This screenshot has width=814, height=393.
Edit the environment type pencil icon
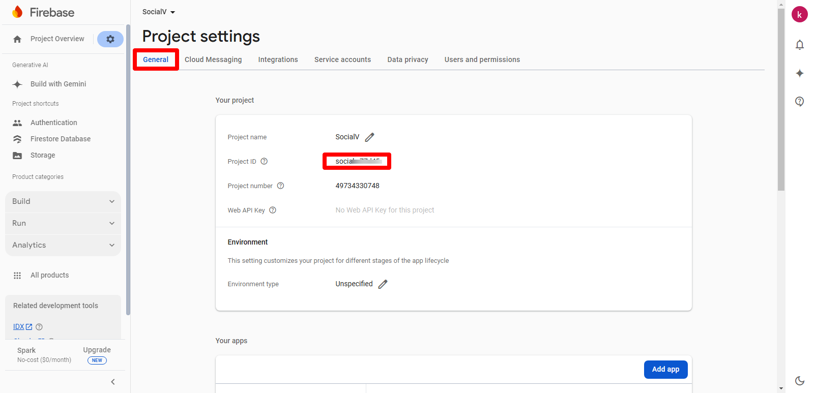pyautogui.click(x=383, y=284)
